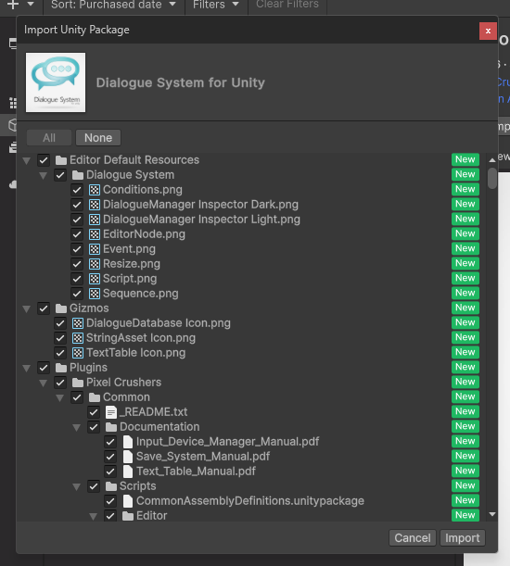Image resolution: width=510 pixels, height=566 pixels.
Task: Click the Text_Table_Manual.pdf file icon
Action: [128, 472]
